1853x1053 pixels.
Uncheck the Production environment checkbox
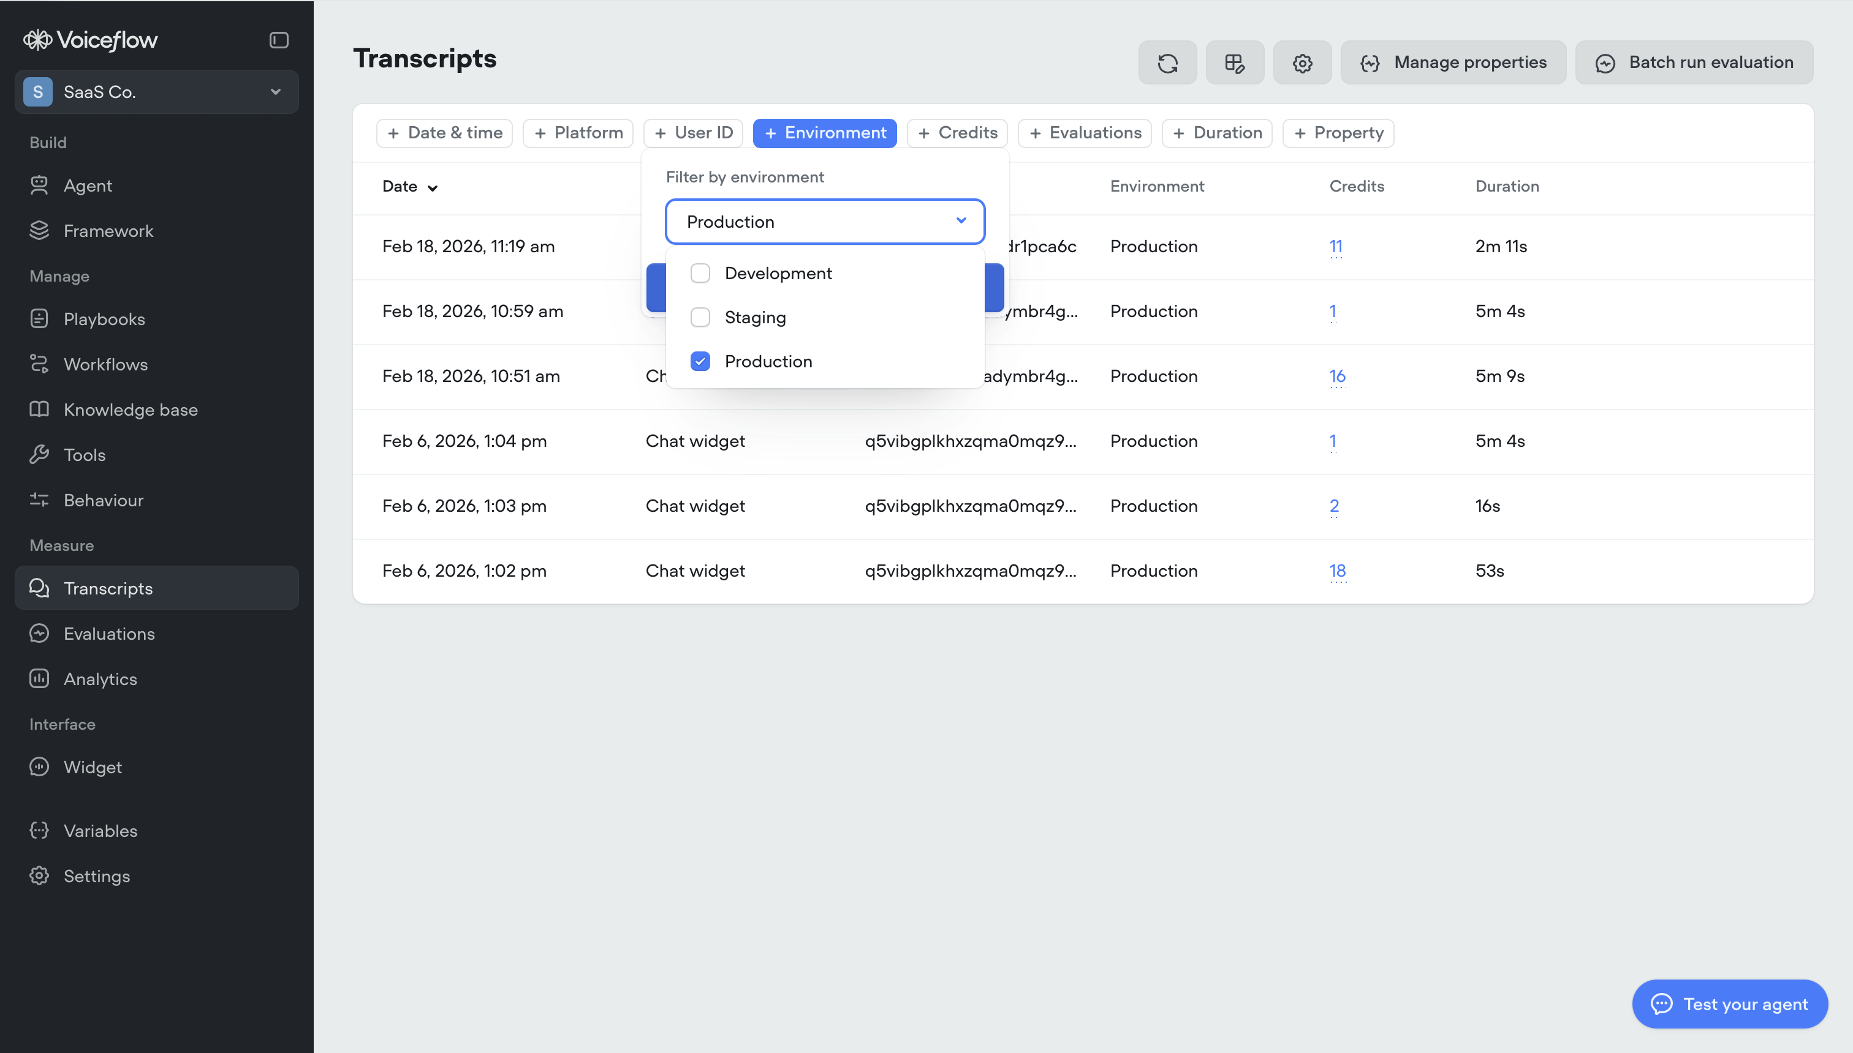point(700,361)
